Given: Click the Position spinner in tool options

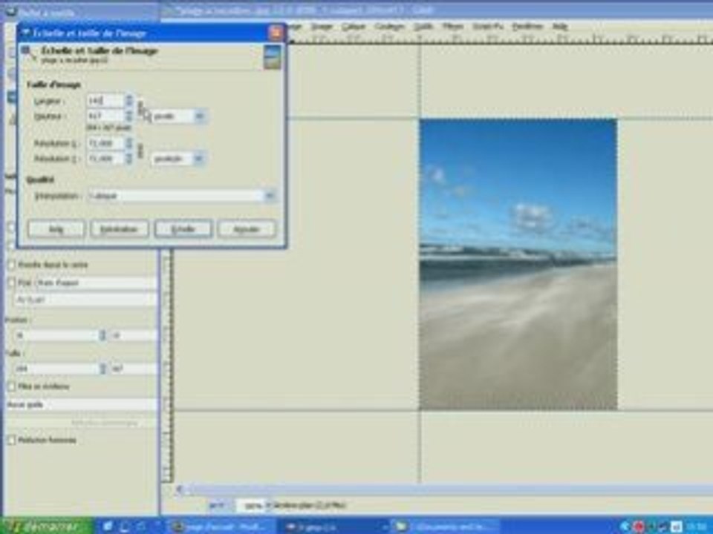Looking at the screenshot, I should pos(102,335).
